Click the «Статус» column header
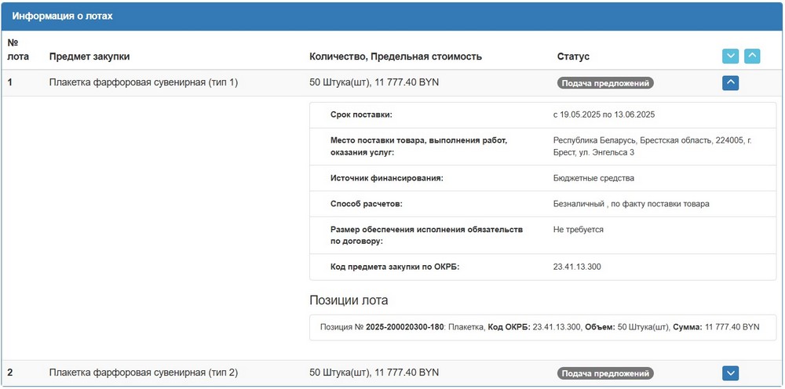 point(573,56)
